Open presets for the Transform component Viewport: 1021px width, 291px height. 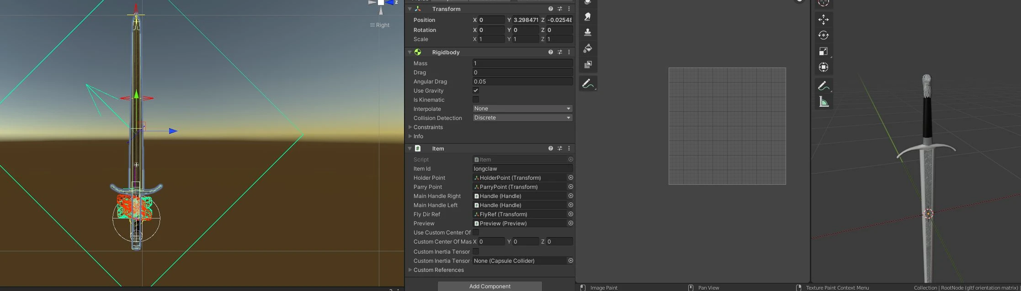560,9
